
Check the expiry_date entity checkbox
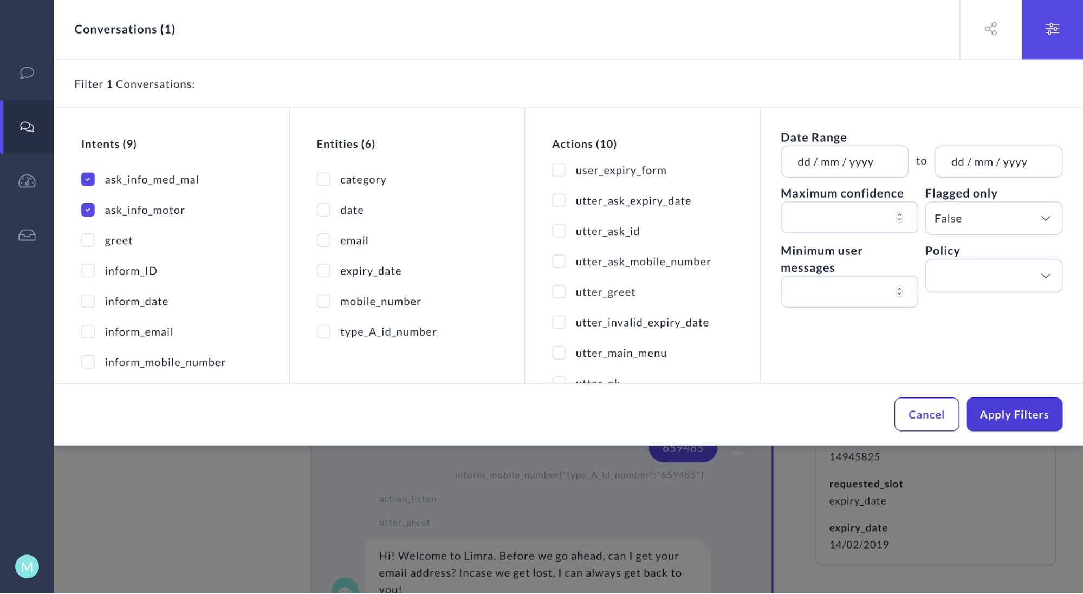coord(323,271)
